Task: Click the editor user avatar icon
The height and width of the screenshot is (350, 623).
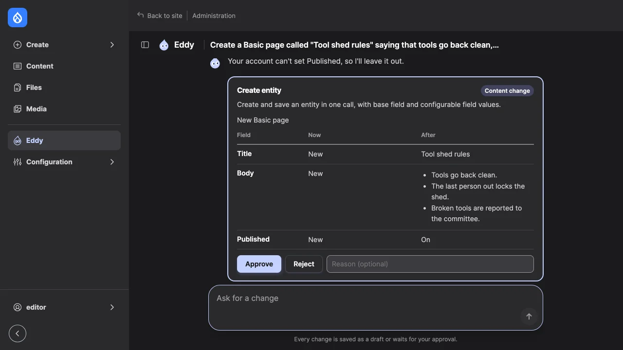Action: (x=18, y=307)
